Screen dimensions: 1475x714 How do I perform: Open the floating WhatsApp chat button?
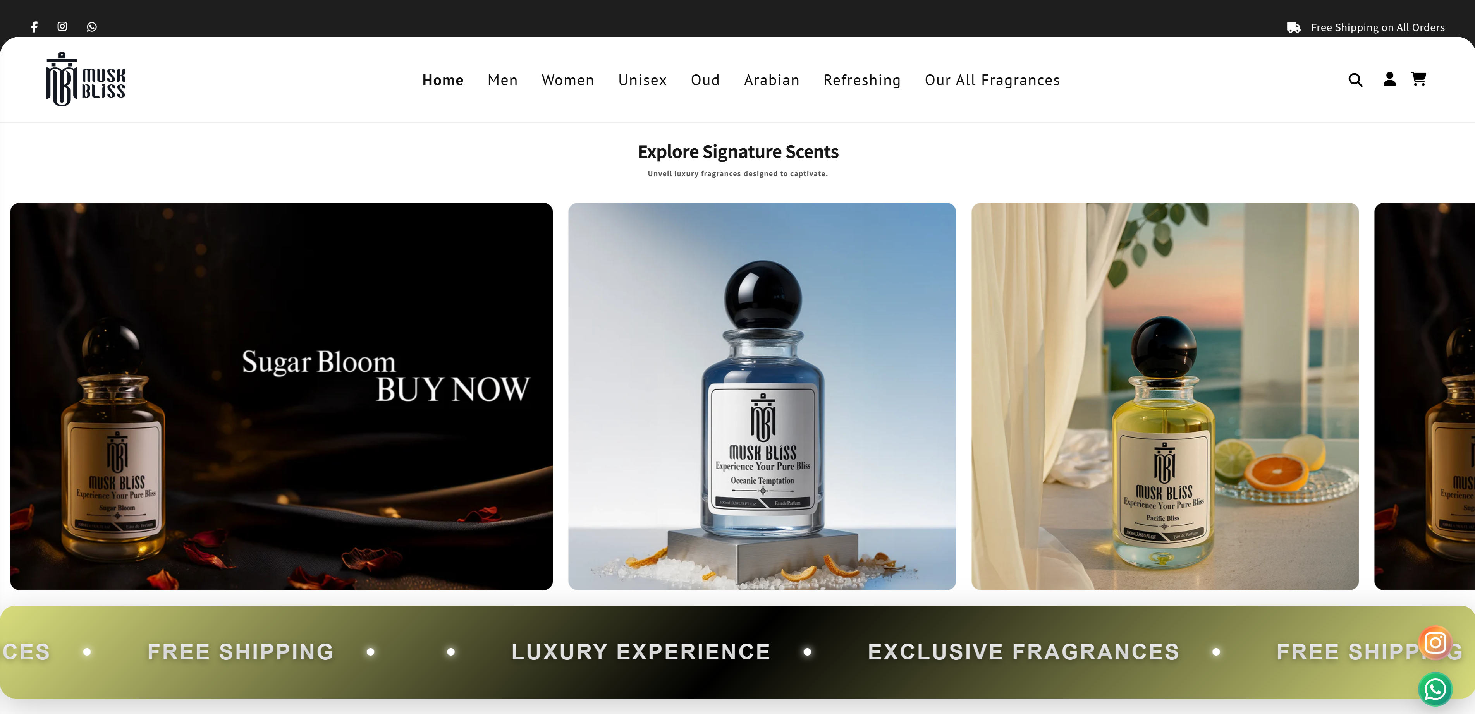coord(1435,689)
